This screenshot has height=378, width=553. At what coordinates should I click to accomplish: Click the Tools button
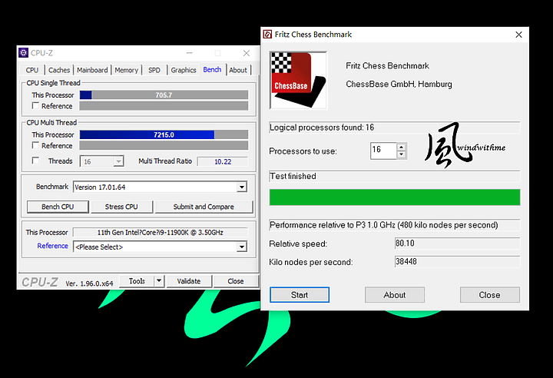137,281
